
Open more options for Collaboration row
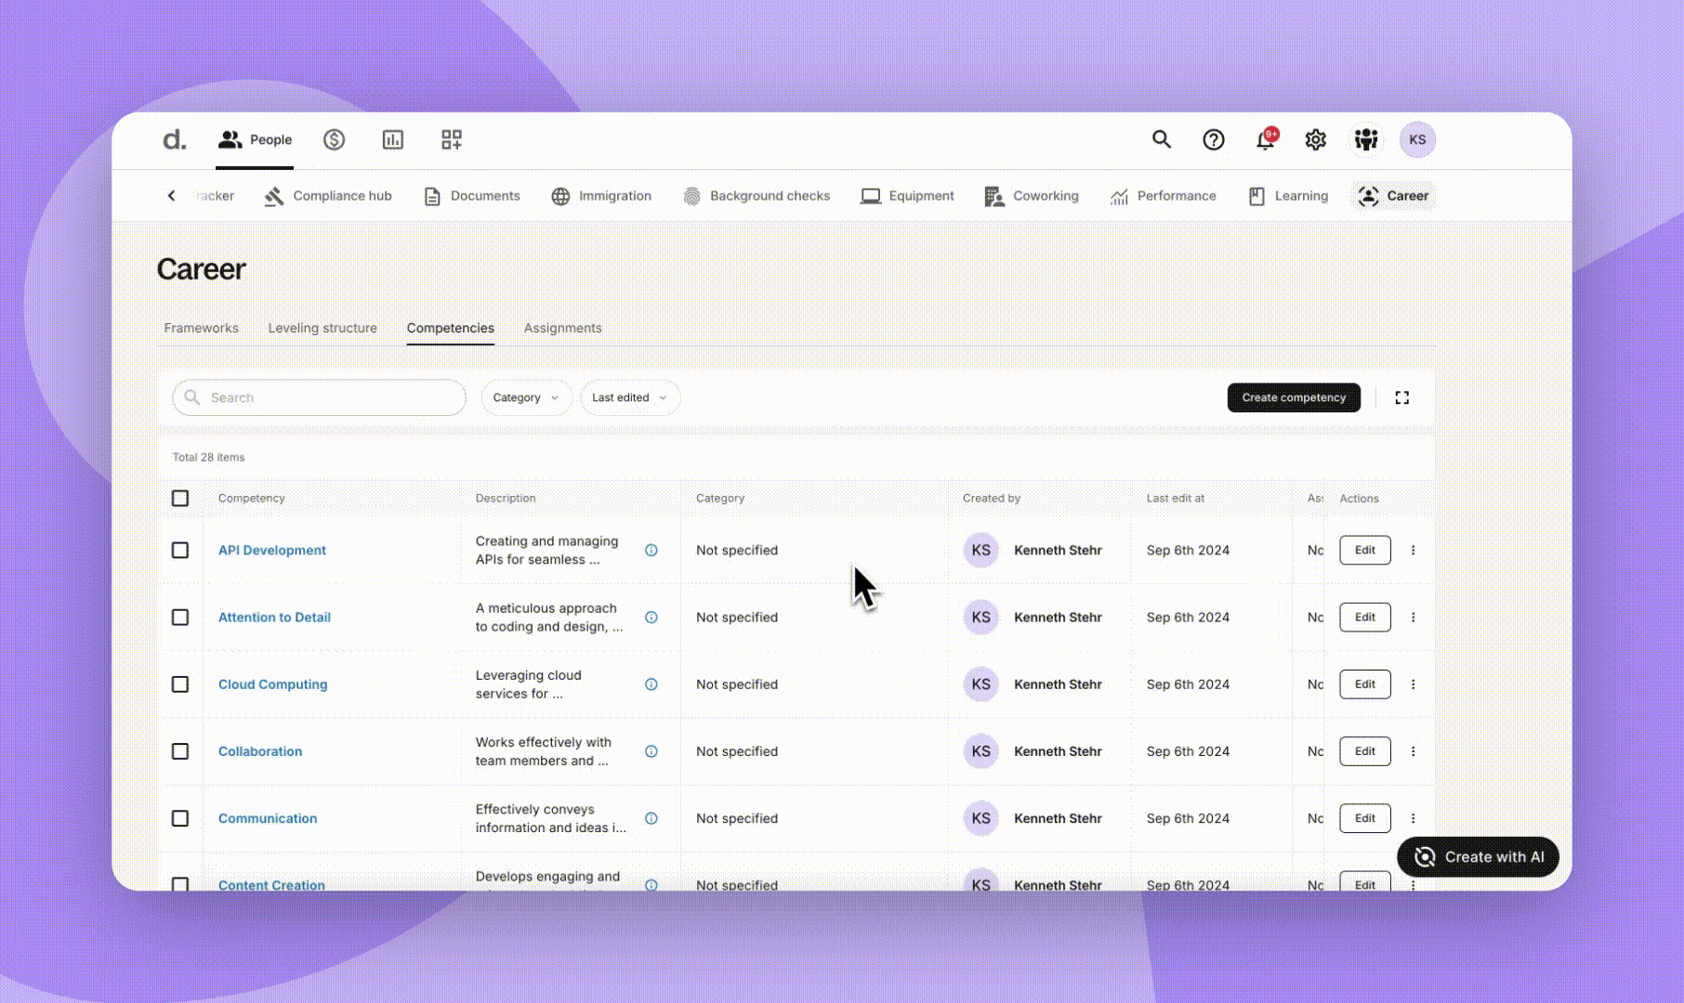pos(1414,751)
